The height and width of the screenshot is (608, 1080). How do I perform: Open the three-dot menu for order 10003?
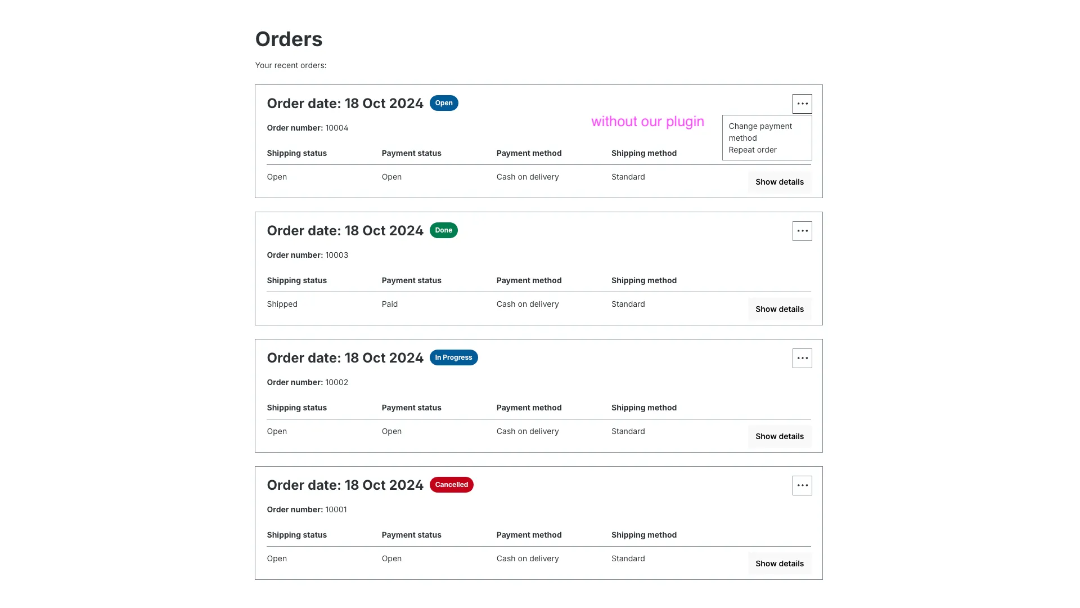[802, 231]
